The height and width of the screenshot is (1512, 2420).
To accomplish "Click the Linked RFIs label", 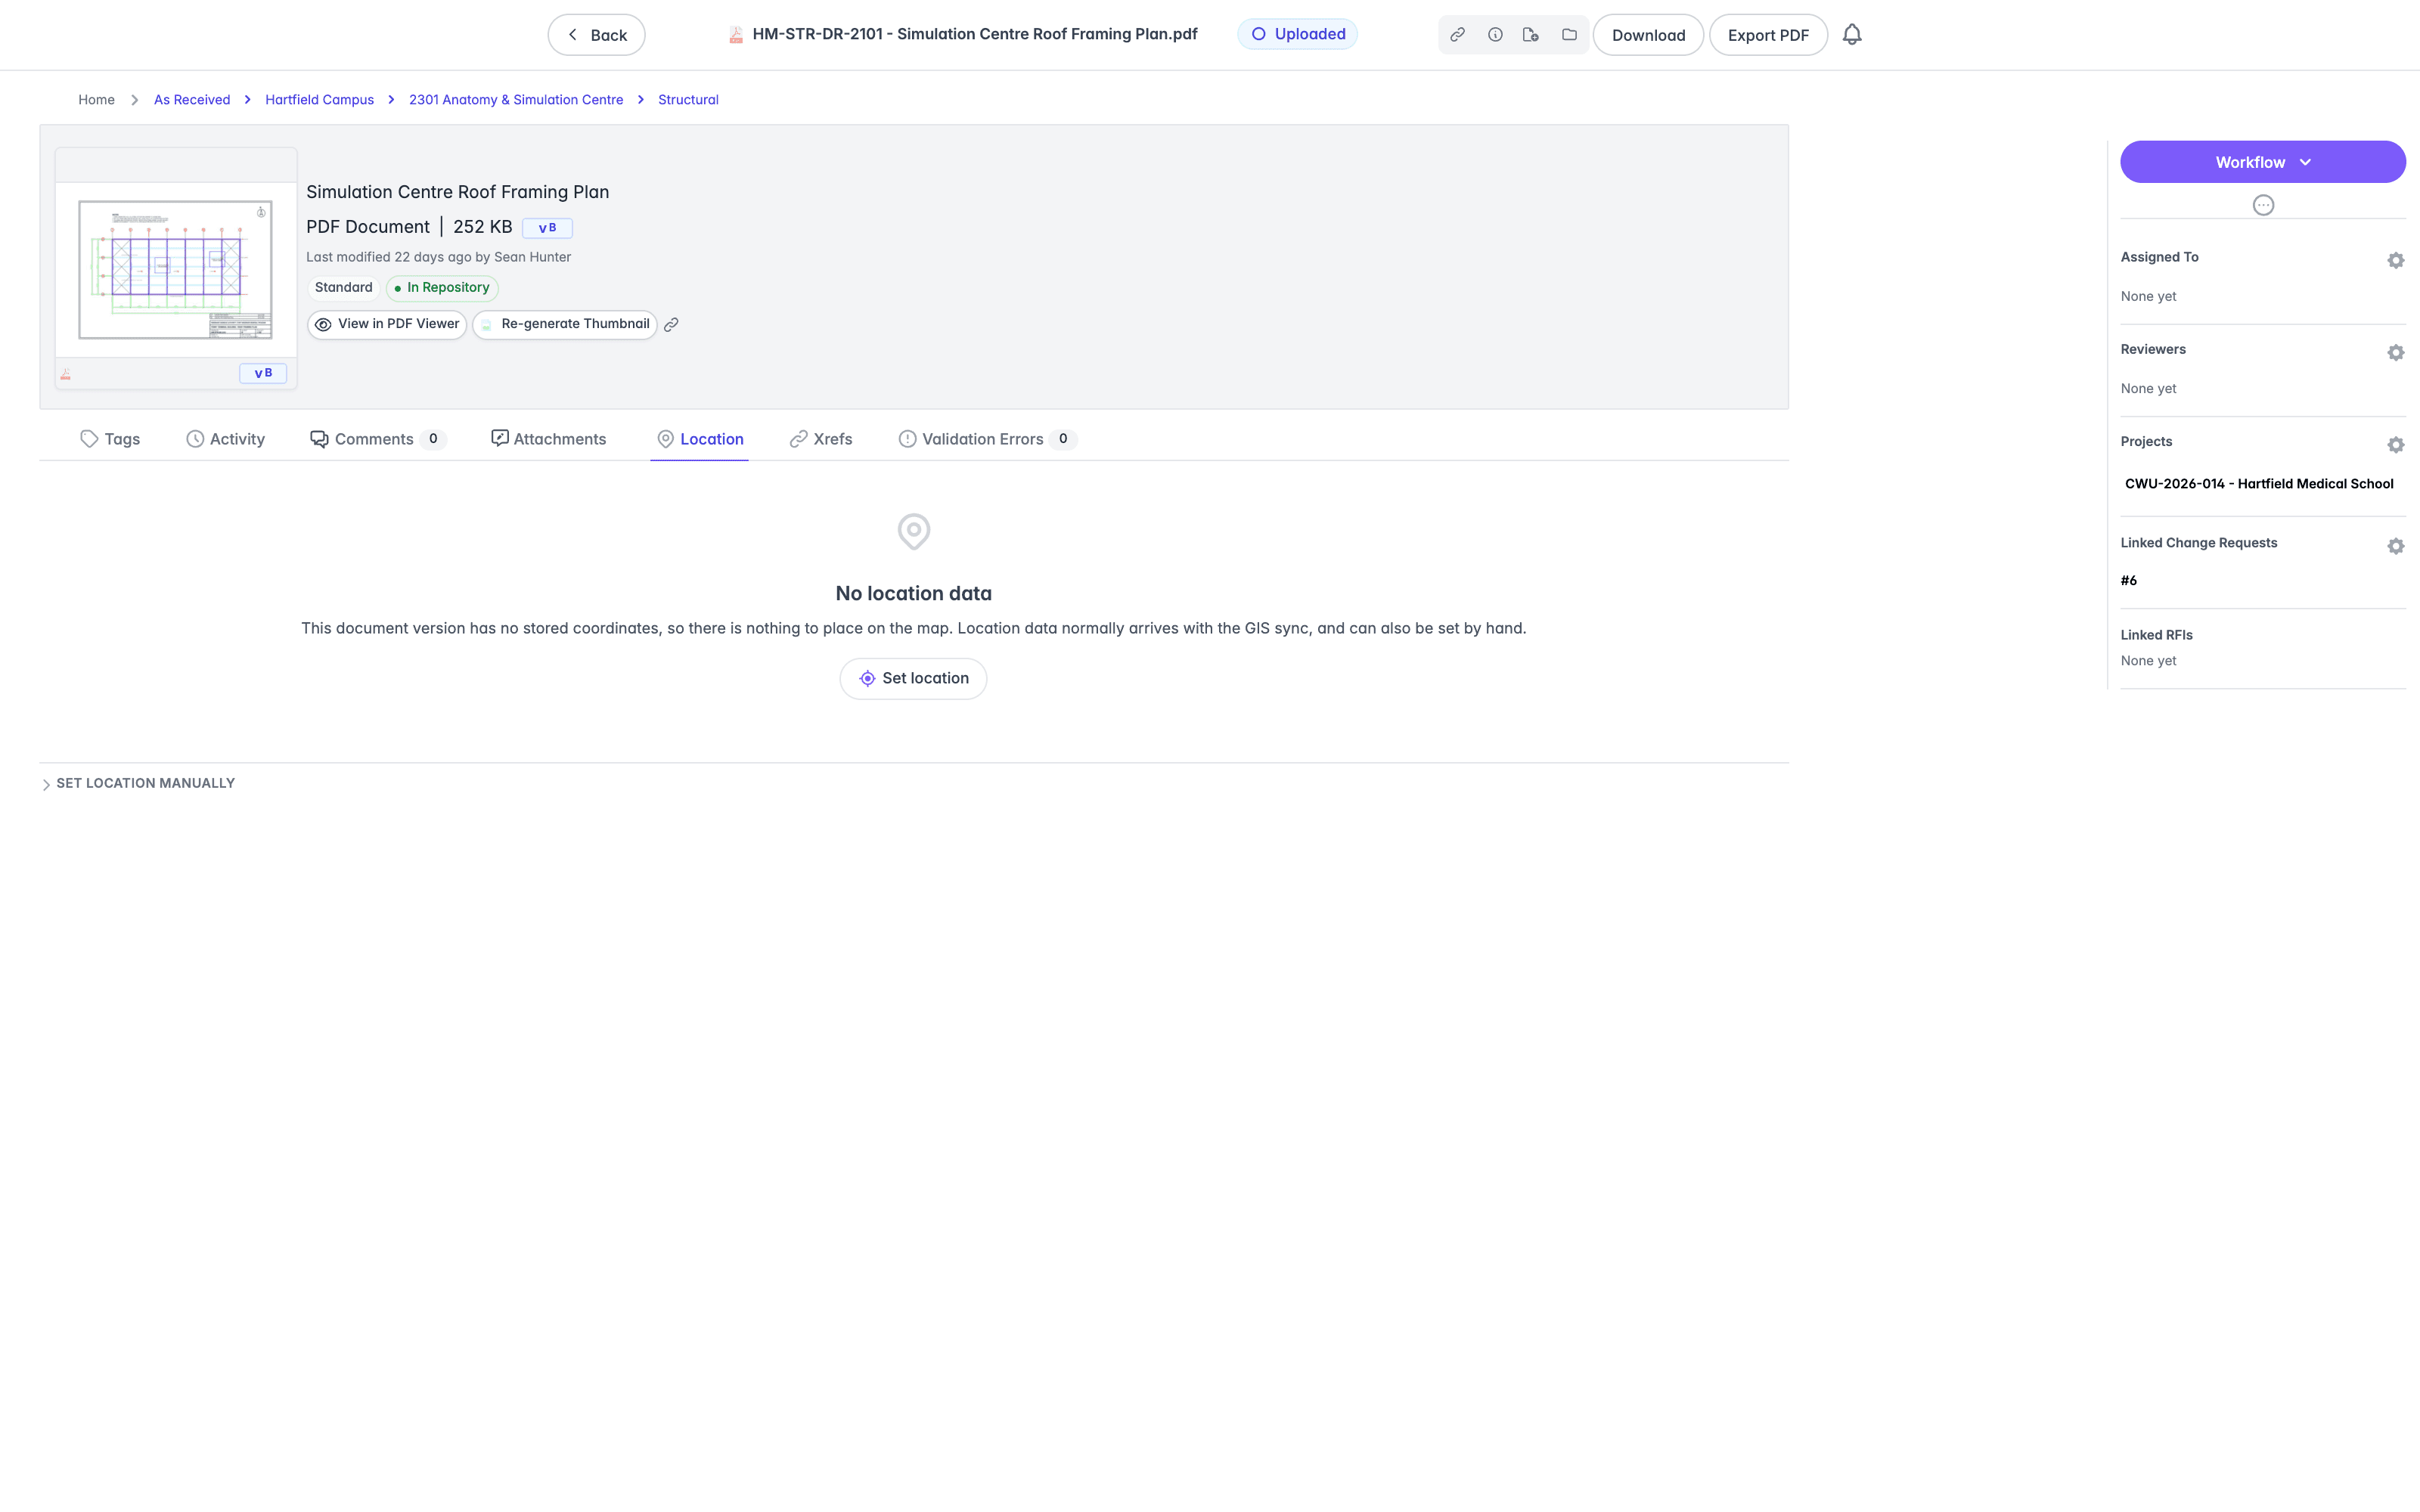I will click(2156, 635).
